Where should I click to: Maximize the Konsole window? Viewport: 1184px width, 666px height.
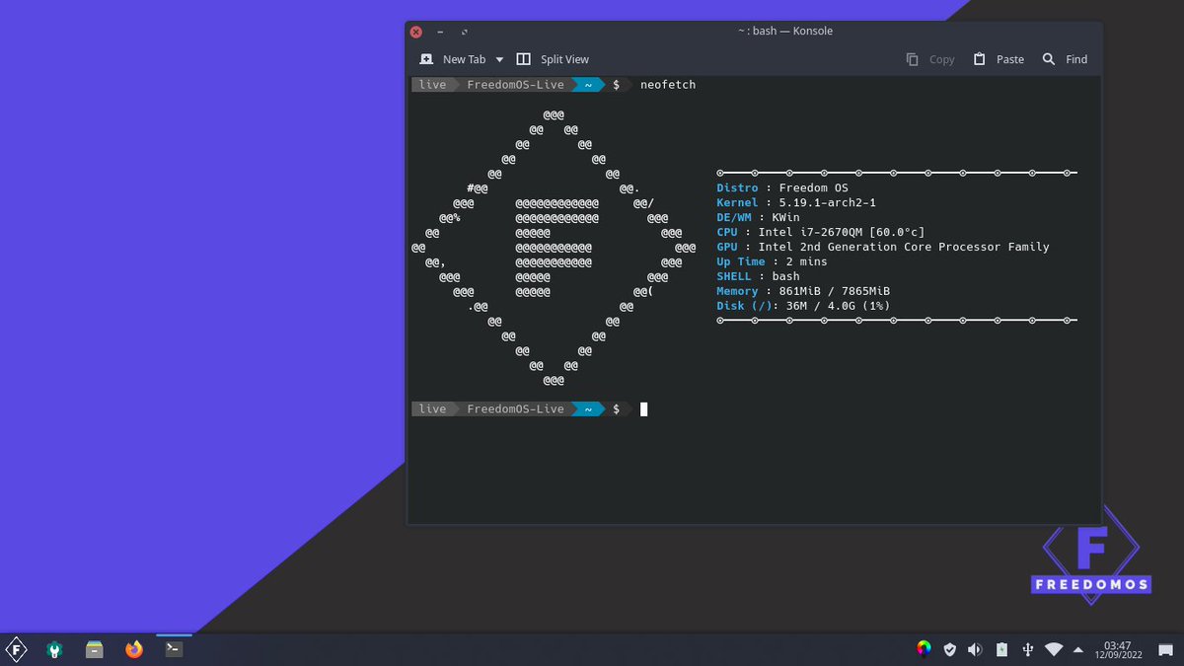click(465, 32)
